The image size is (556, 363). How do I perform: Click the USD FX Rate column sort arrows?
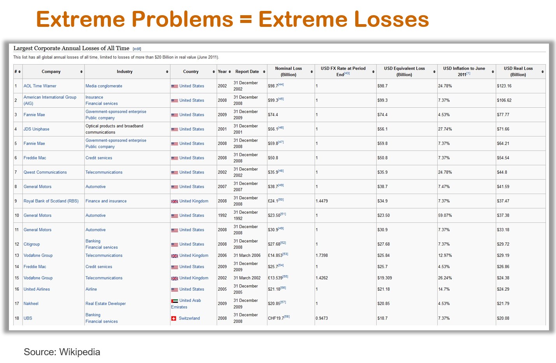[x=373, y=72]
